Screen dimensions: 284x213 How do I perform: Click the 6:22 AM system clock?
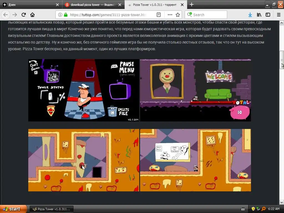[x=274, y=209]
